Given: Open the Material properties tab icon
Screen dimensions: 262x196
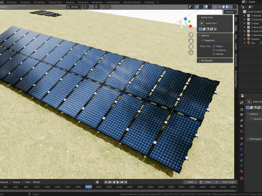Looking at the screenshot, I should (x=242, y=171).
